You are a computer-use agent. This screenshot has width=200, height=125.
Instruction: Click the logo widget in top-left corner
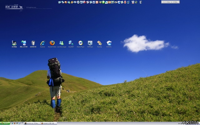pyautogui.click(x=14, y=7)
